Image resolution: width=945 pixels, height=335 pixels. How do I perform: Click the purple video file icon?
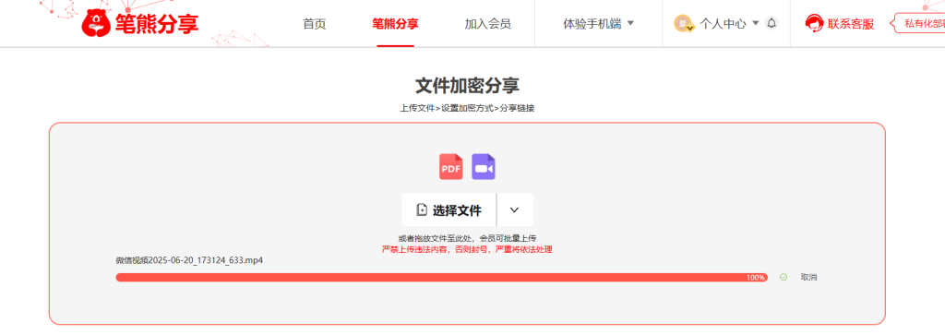484,167
